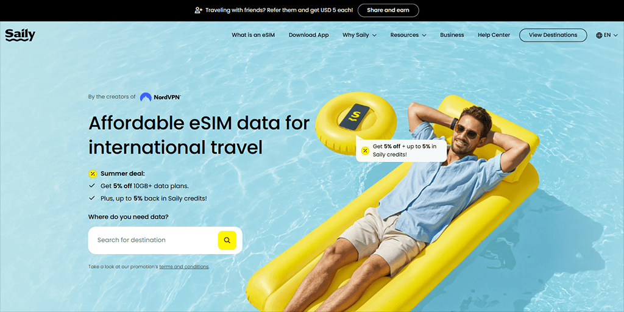Go to Download App
This screenshot has height=312, width=624.
click(x=309, y=35)
